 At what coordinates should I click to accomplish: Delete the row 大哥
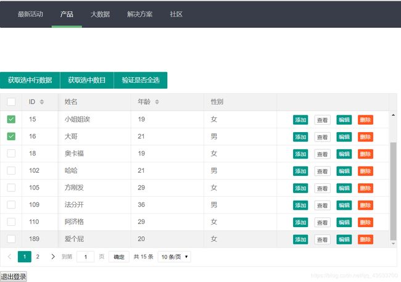[365, 137]
